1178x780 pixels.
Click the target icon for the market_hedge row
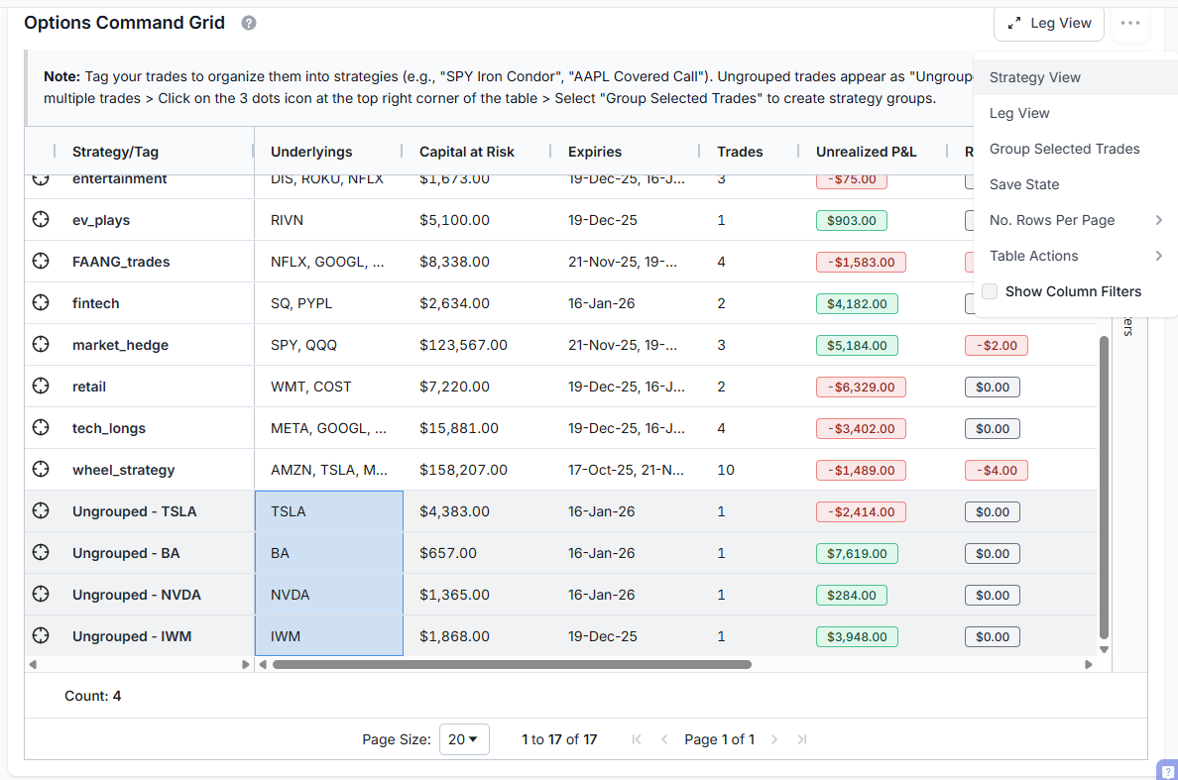[x=41, y=345]
